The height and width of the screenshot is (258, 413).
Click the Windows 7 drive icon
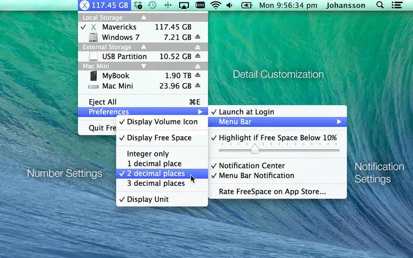(93, 37)
